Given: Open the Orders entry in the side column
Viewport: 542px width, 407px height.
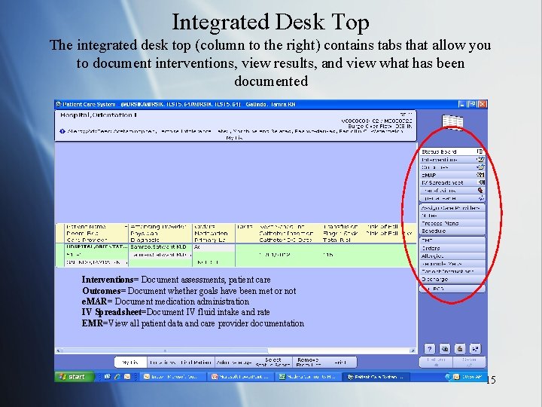Looking at the screenshot, I should pos(452,248).
